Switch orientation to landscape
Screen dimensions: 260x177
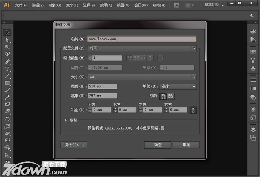pos(171,96)
